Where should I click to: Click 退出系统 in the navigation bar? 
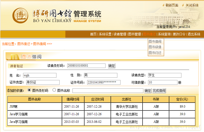pyautogui.click(x=194, y=34)
